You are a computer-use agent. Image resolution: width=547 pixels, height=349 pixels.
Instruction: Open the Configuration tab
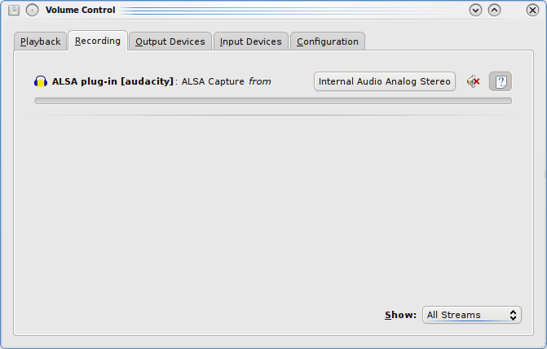328,41
